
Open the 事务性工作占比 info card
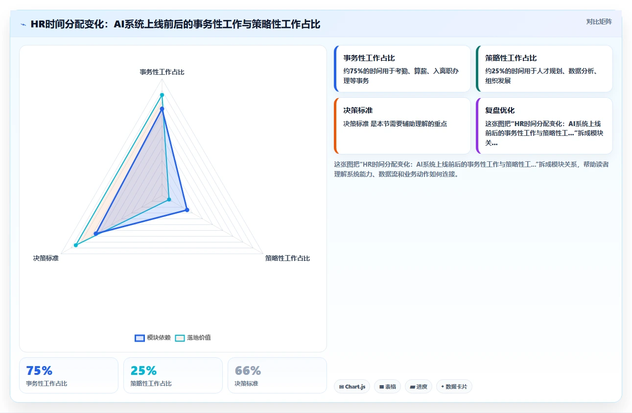tap(402, 69)
